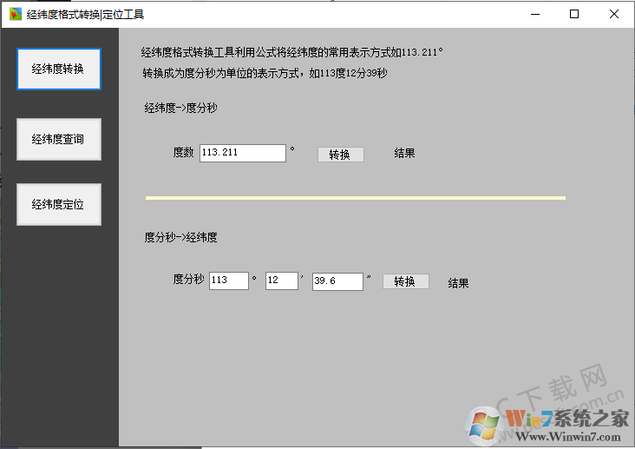
Task: Maximize the 经纬度格式转换 window
Action: click(574, 14)
